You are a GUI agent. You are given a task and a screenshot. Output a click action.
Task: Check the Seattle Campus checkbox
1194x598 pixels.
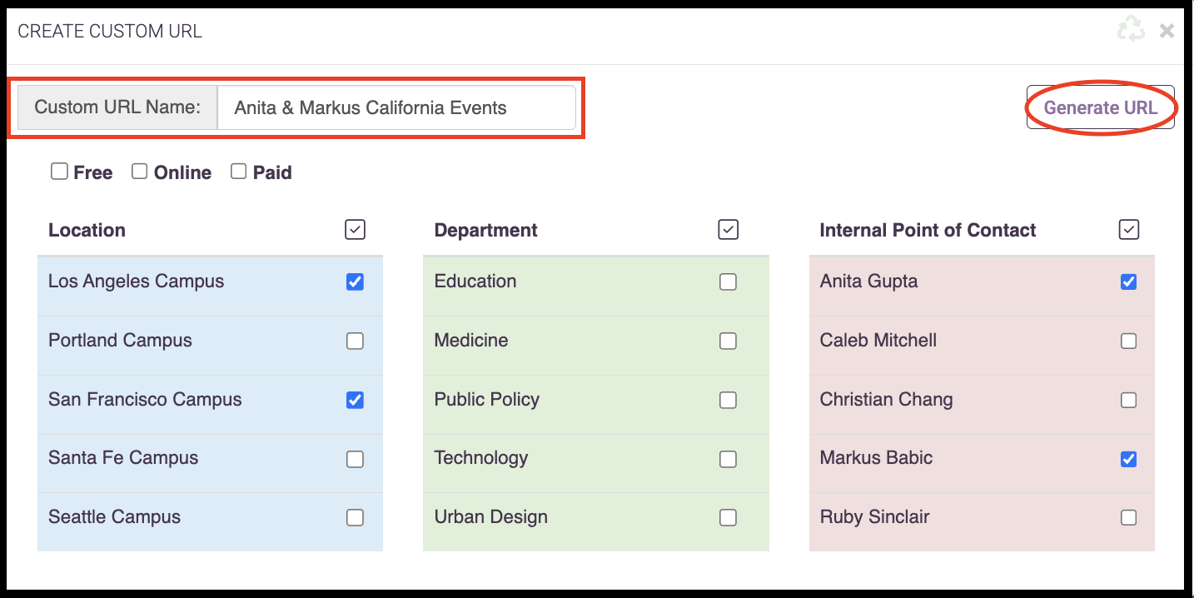pos(355,518)
